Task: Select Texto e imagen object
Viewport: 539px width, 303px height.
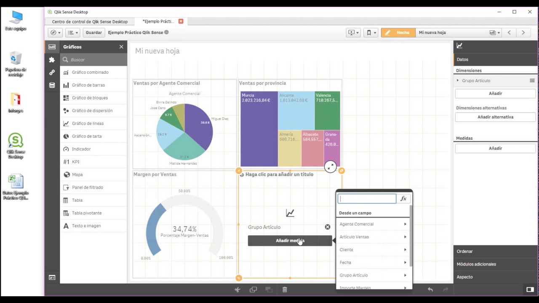Action: [93, 226]
